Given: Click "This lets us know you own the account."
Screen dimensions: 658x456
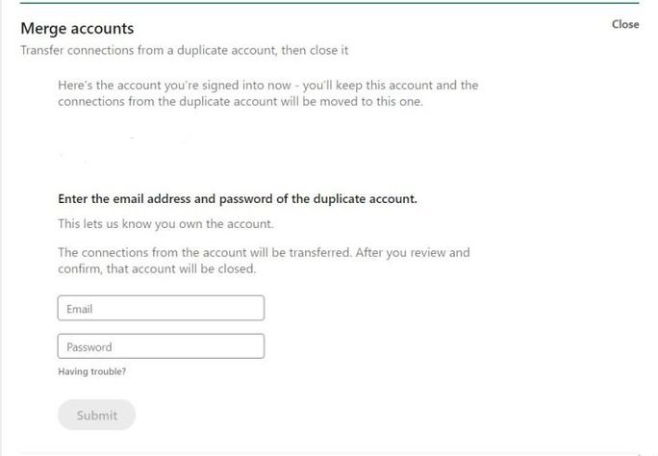Looking at the screenshot, I should click(x=165, y=224).
